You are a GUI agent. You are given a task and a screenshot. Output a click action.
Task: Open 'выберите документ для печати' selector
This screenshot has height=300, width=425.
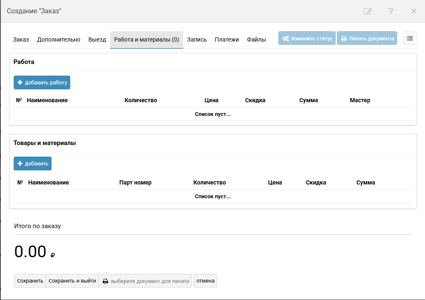(x=145, y=281)
